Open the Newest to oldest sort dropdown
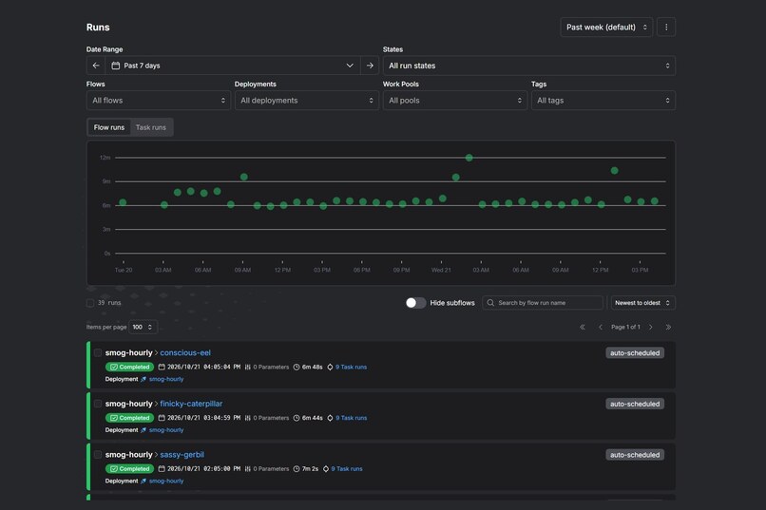 coord(642,303)
